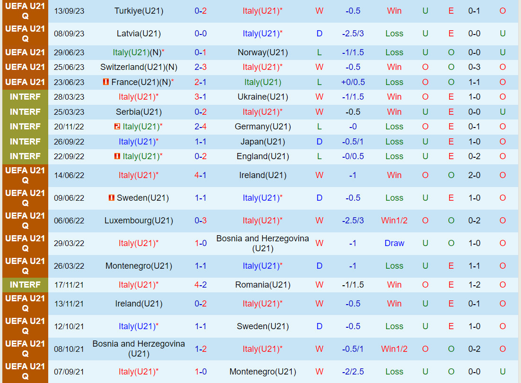Click handicap -0 in Germany row

click(353, 127)
